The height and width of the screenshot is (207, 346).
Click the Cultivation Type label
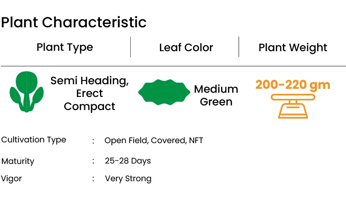[x=33, y=140]
